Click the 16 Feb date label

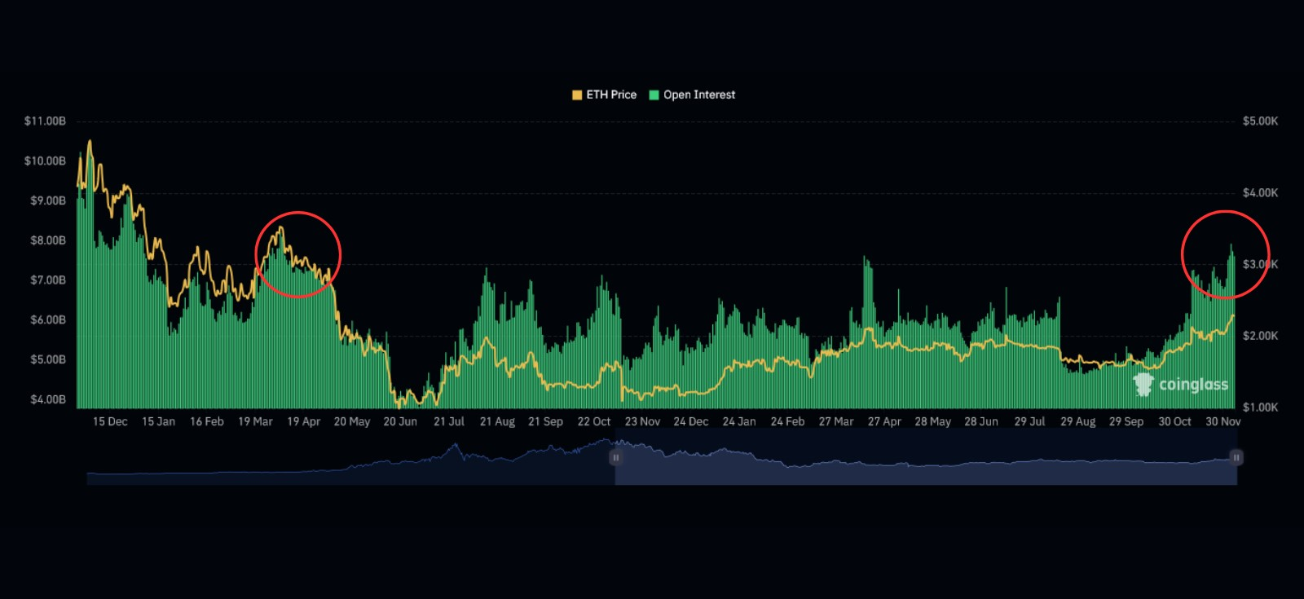point(206,422)
